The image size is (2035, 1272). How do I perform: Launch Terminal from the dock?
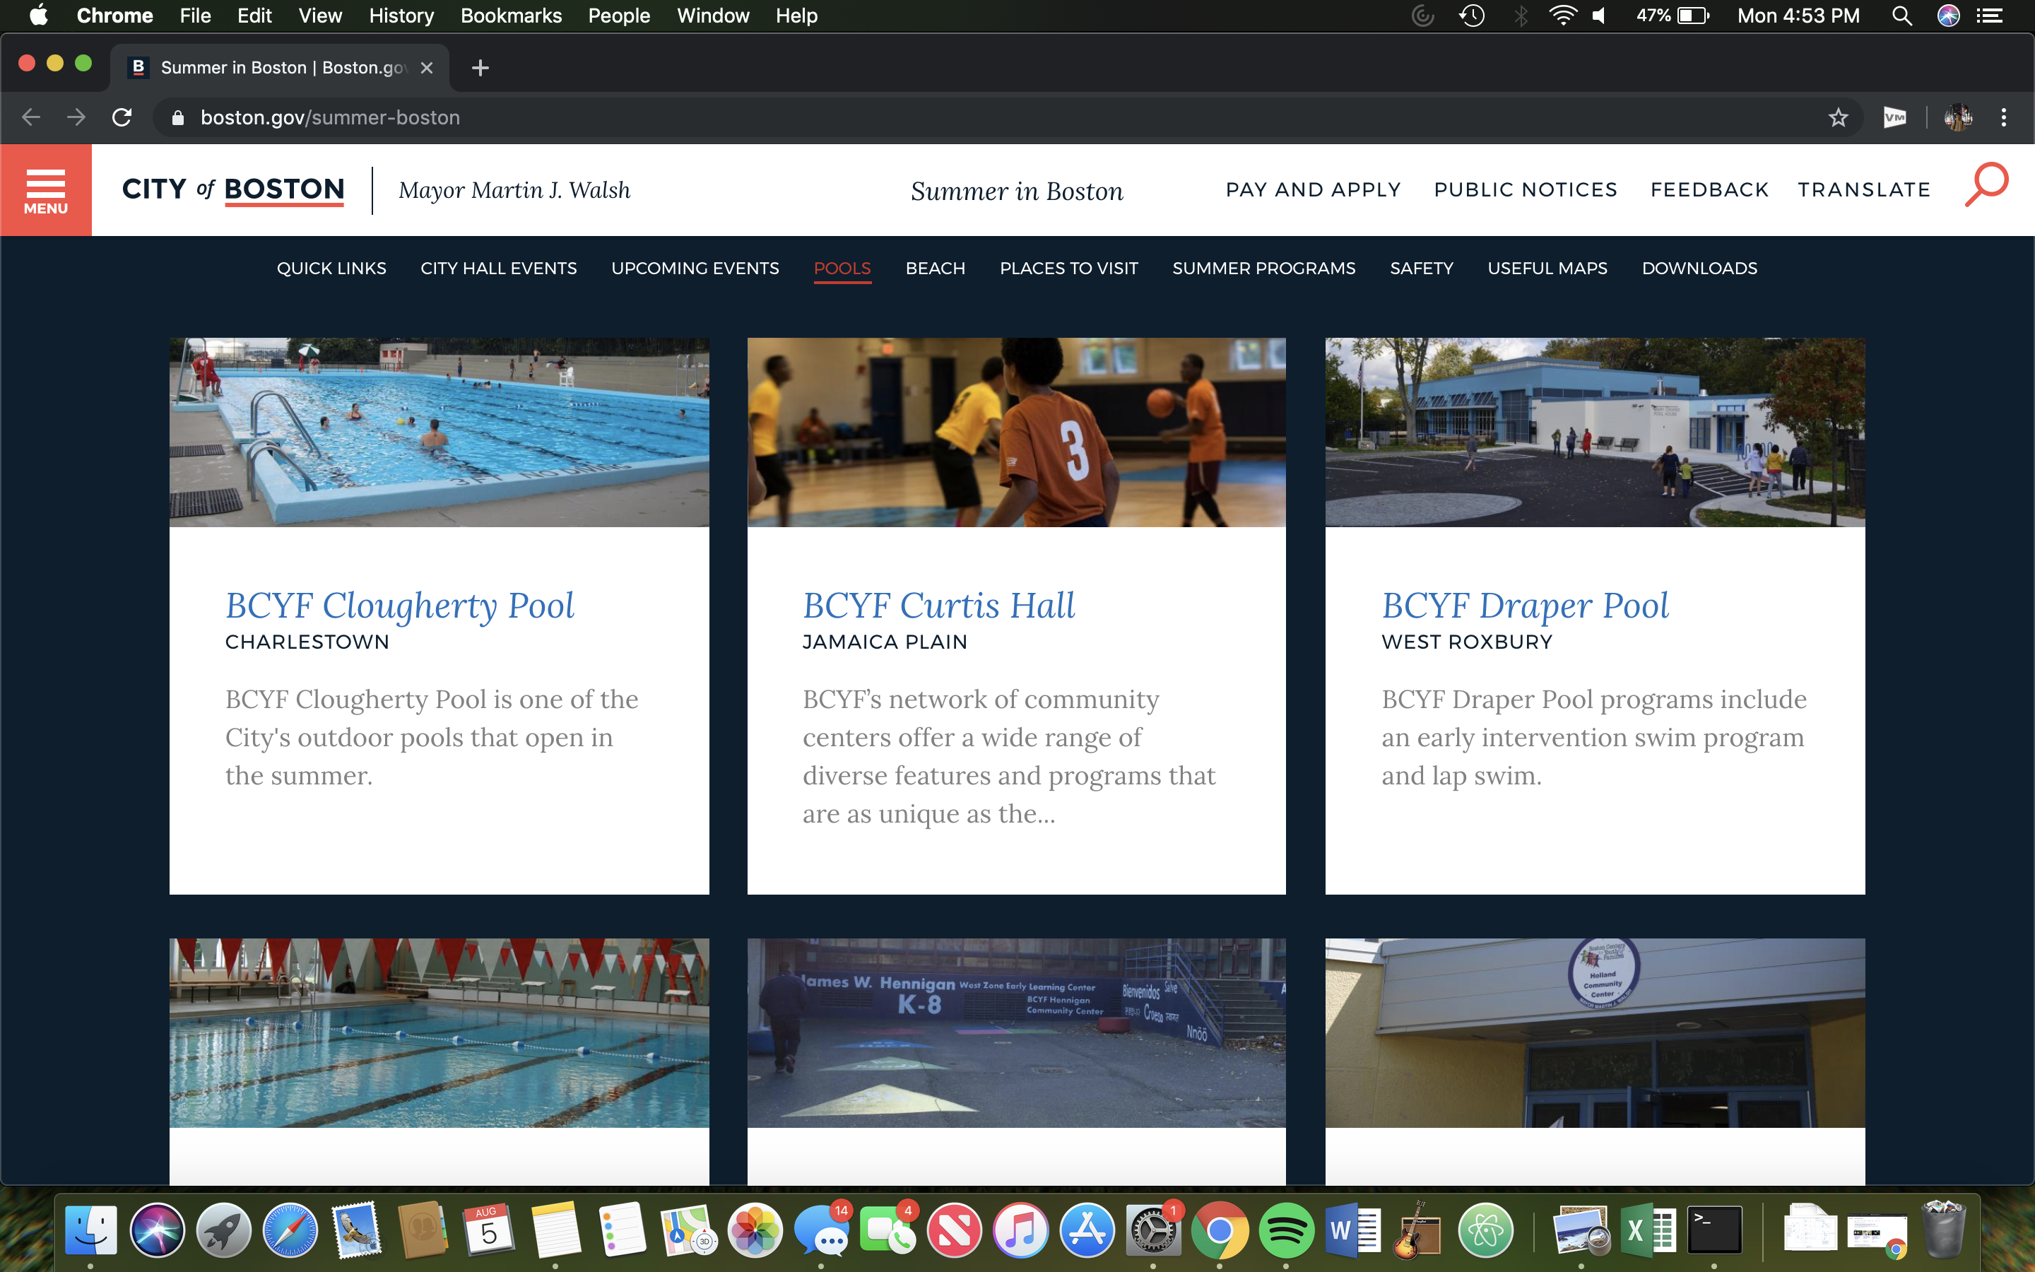[1715, 1231]
